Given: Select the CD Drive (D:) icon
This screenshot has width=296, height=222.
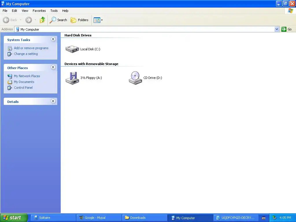Looking at the screenshot, I should (135, 78).
